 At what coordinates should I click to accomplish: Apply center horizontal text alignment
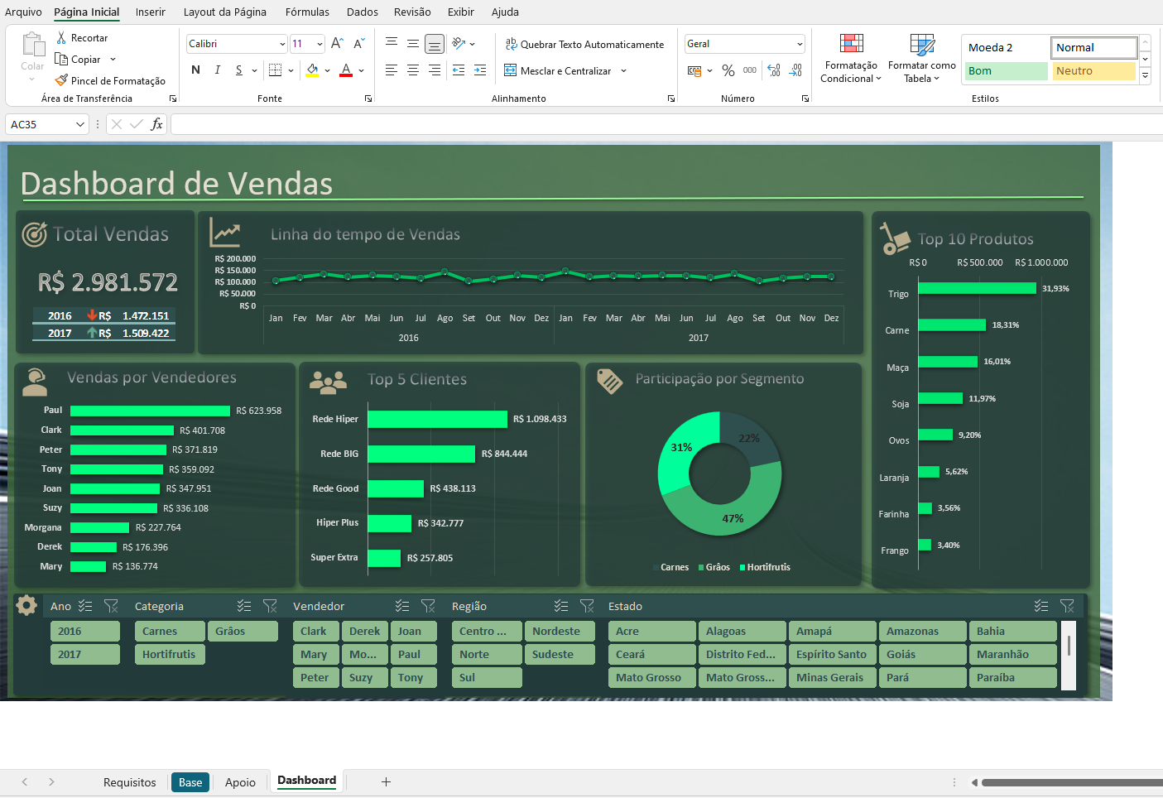tap(412, 71)
